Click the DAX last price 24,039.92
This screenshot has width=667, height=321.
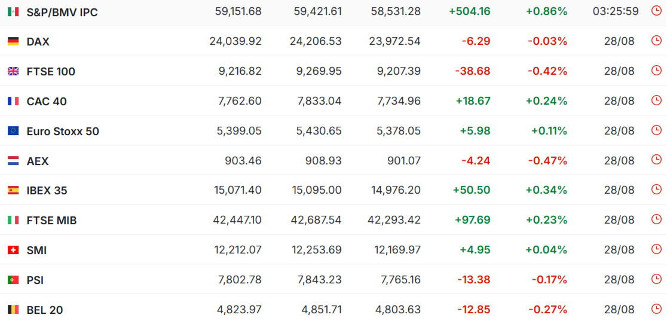point(235,41)
